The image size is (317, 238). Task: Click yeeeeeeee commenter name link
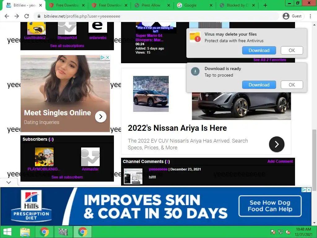coord(158,169)
